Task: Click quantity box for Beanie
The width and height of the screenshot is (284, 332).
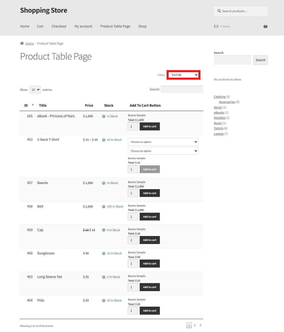Action: click(133, 193)
